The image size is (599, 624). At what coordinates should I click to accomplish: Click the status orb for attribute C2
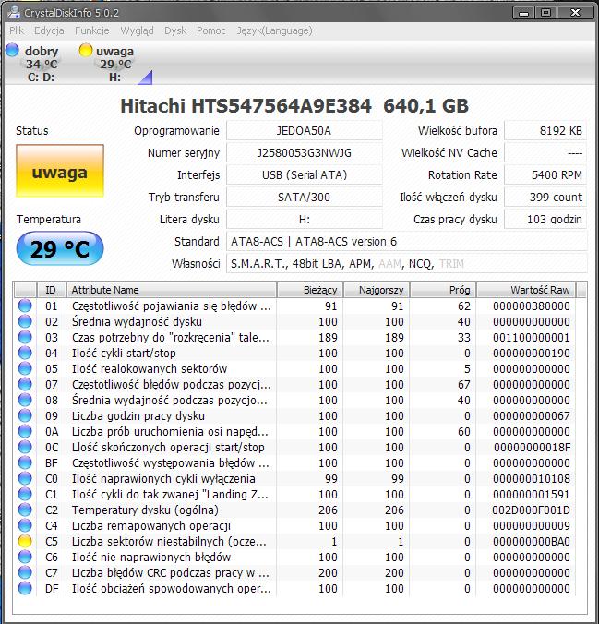pos(25,510)
